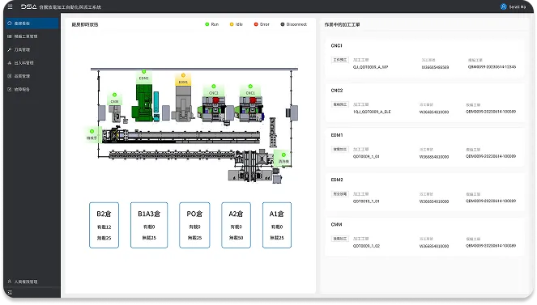
Task: Click the CNC1 work order card title
Action: 336,45
